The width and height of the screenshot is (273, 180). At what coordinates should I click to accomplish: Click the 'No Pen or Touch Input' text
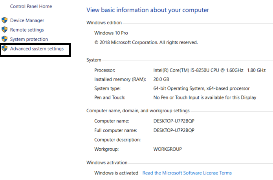(x=205, y=97)
